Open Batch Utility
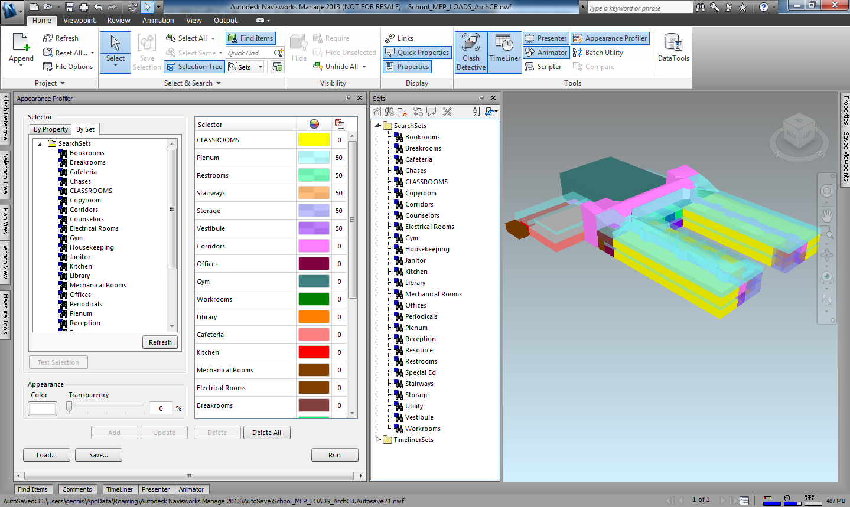Image resolution: width=850 pixels, height=507 pixels. [x=598, y=52]
